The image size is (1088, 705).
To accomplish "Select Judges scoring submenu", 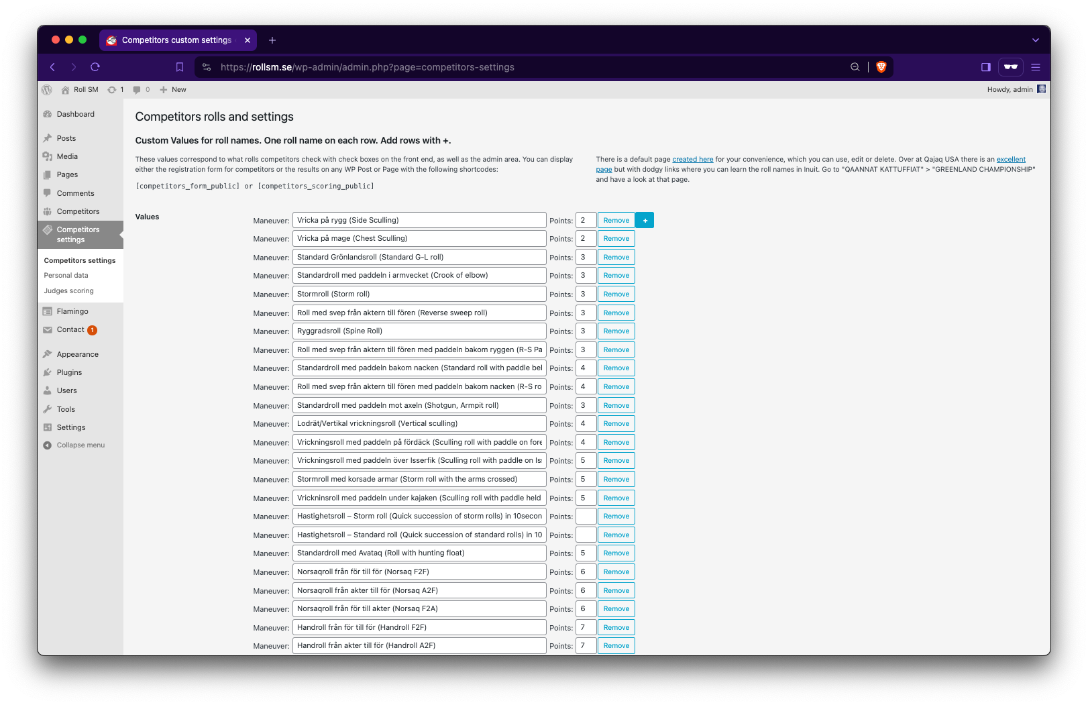I will pyautogui.click(x=68, y=291).
